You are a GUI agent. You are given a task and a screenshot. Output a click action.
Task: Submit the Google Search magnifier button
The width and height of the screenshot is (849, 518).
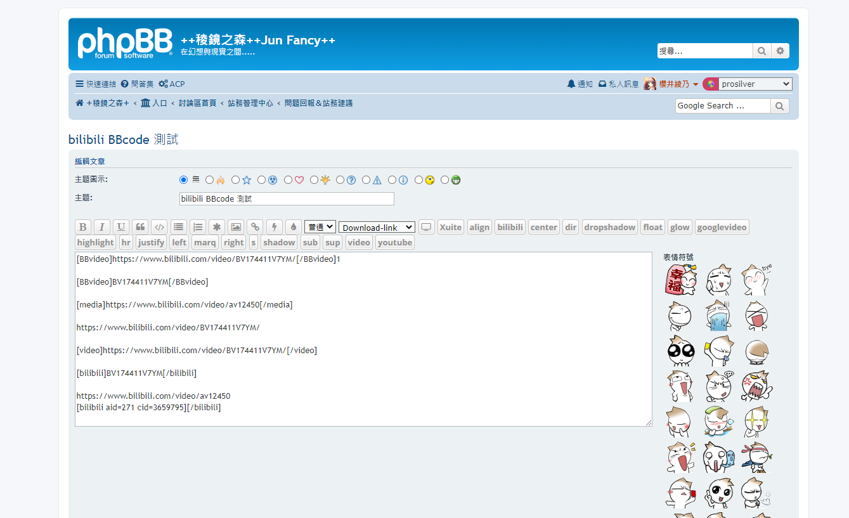pyautogui.click(x=780, y=106)
